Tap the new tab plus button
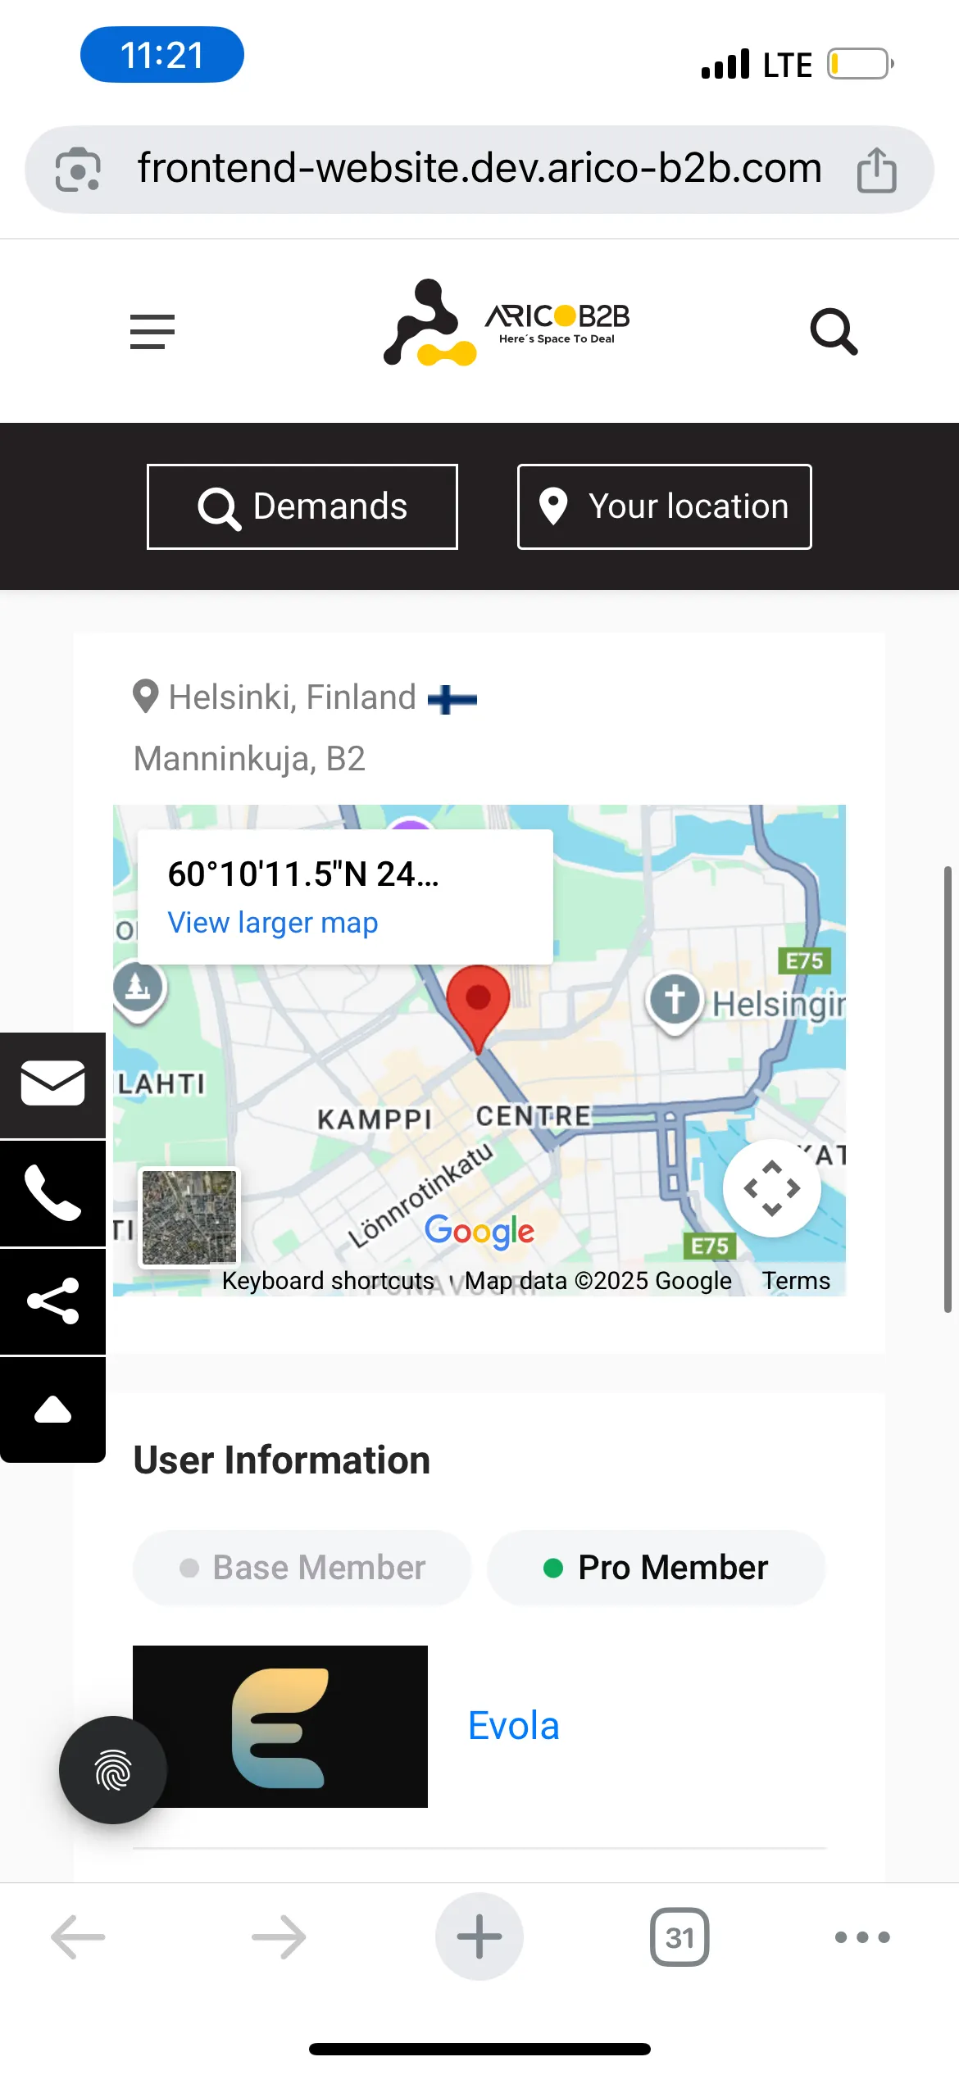This screenshot has width=959, height=2075. click(x=479, y=1937)
